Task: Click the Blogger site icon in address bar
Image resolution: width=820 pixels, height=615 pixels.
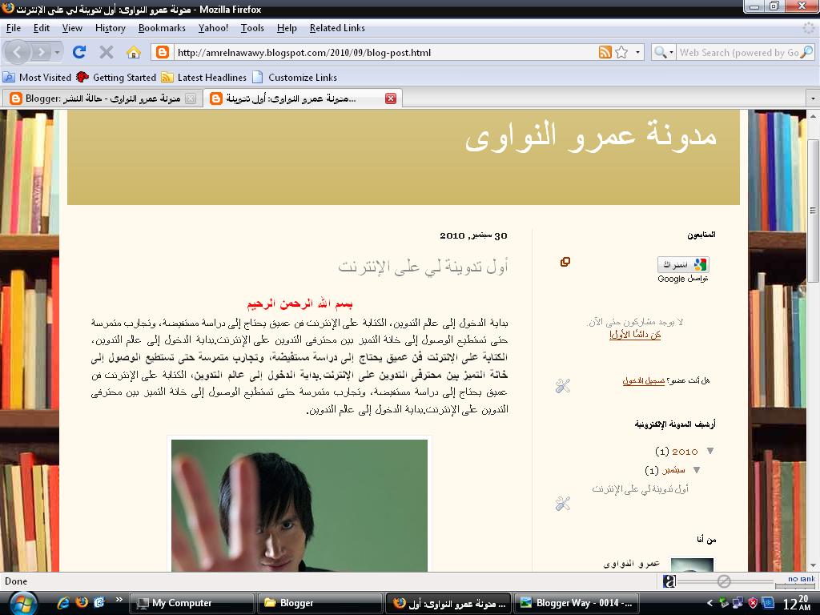Action: coord(163,52)
